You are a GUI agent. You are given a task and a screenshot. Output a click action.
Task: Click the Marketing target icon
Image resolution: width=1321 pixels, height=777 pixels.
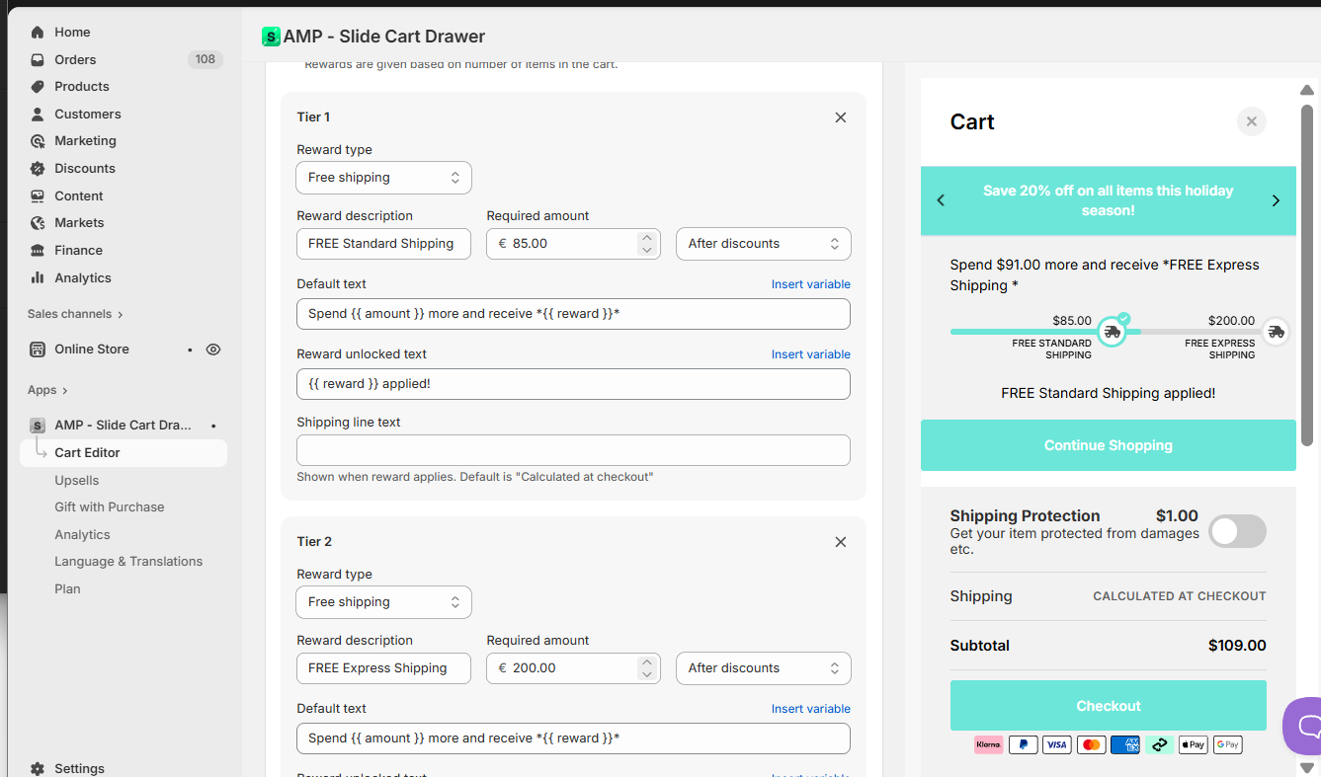[38, 141]
